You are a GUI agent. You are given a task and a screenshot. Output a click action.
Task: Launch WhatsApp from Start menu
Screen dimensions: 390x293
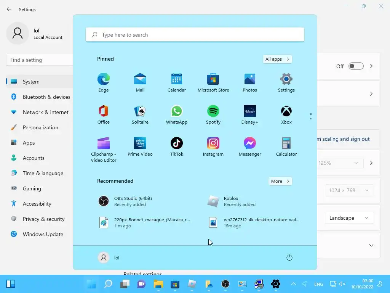(x=177, y=114)
